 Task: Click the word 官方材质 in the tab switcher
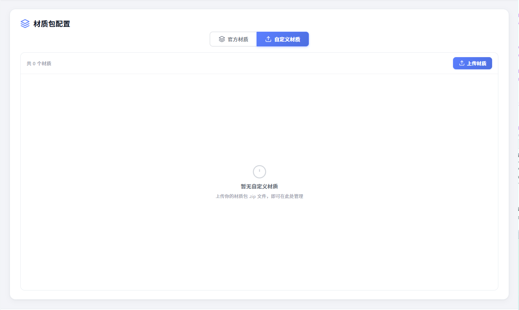click(238, 39)
